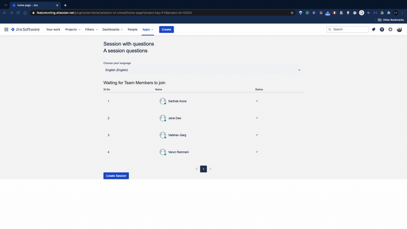This screenshot has width=407, height=229.
Task: Expand the Dashboards dropdown menu
Action: (113, 30)
